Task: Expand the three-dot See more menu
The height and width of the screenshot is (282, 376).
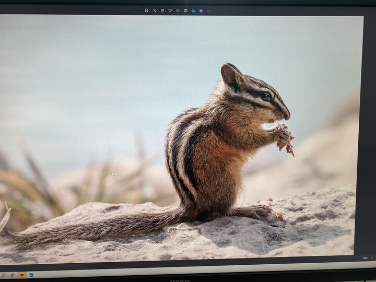Action: (208, 11)
